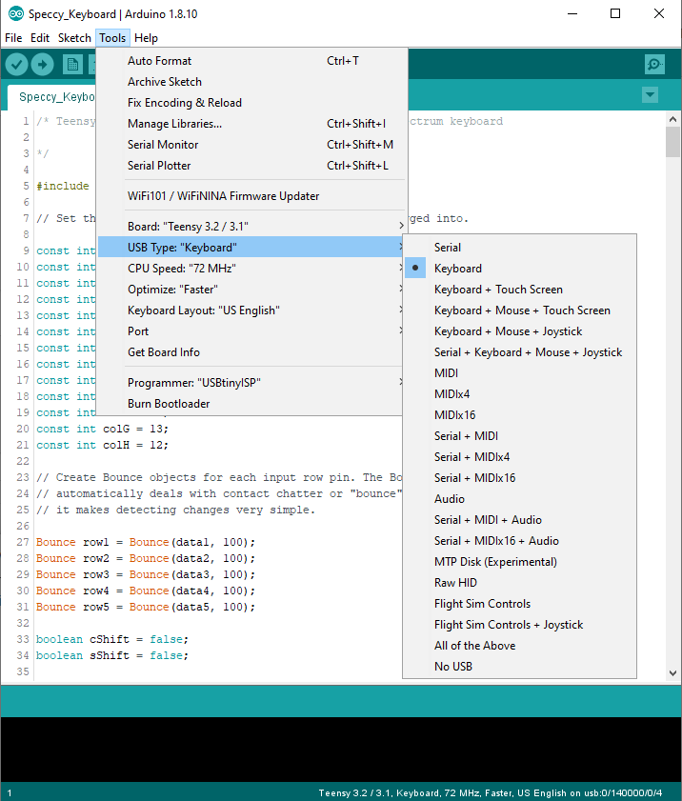This screenshot has width=682, height=801.
Task: Select MIDIx4 USB type
Action: click(519, 394)
